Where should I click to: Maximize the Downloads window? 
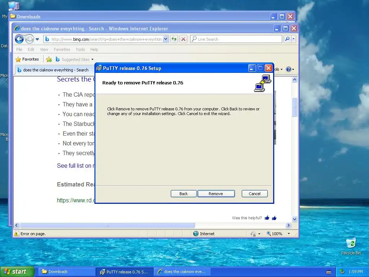[x=282, y=17]
